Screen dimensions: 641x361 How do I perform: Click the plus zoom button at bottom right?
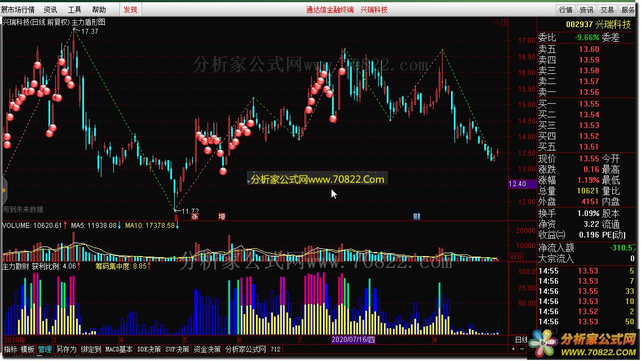click(513, 349)
